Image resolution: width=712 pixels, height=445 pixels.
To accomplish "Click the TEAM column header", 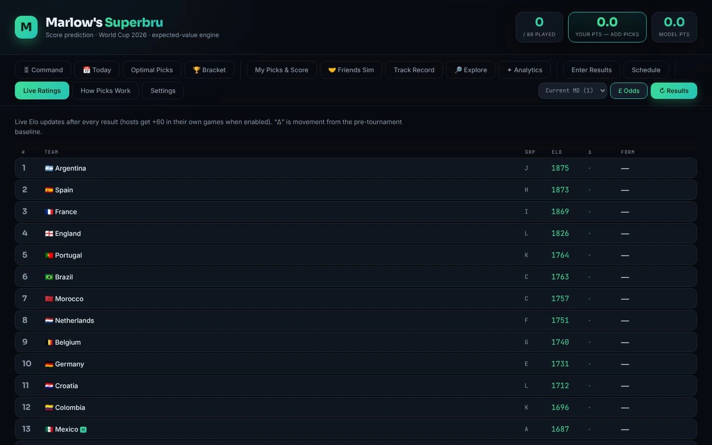I will (x=51, y=152).
